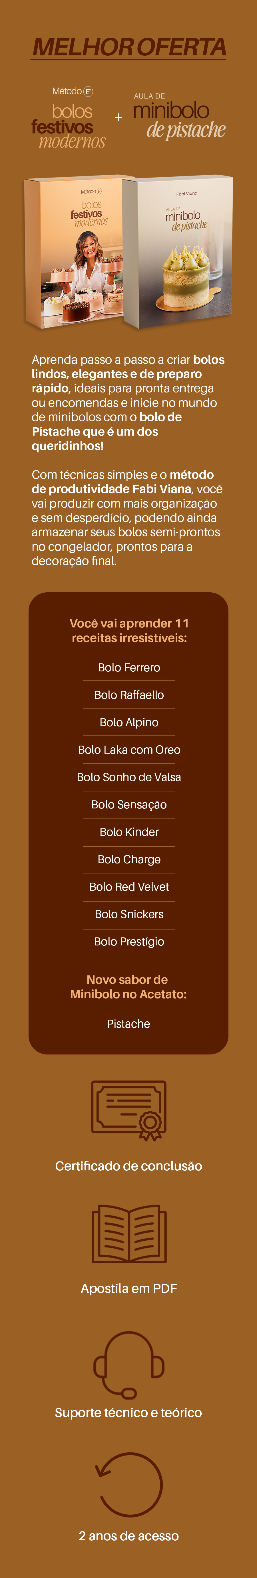Click Suporte técnico e teórico text

(129, 1413)
